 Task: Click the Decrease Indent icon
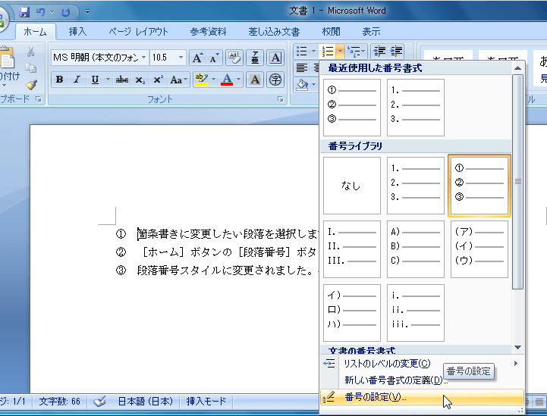(379, 52)
